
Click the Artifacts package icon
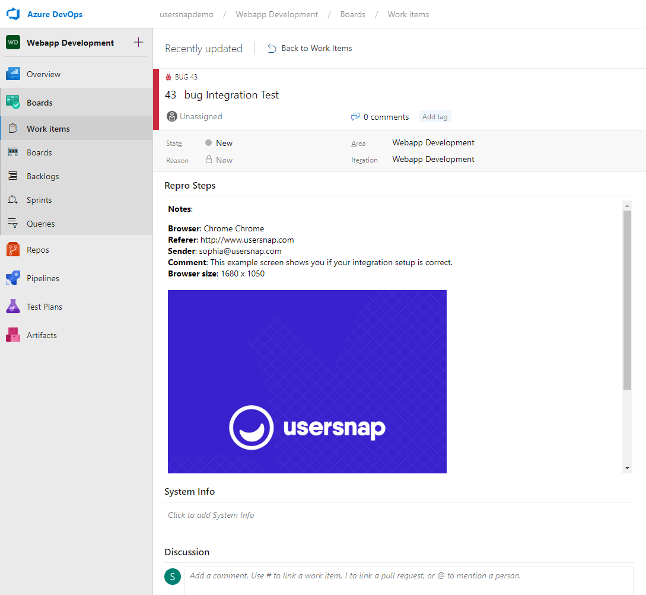13,335
